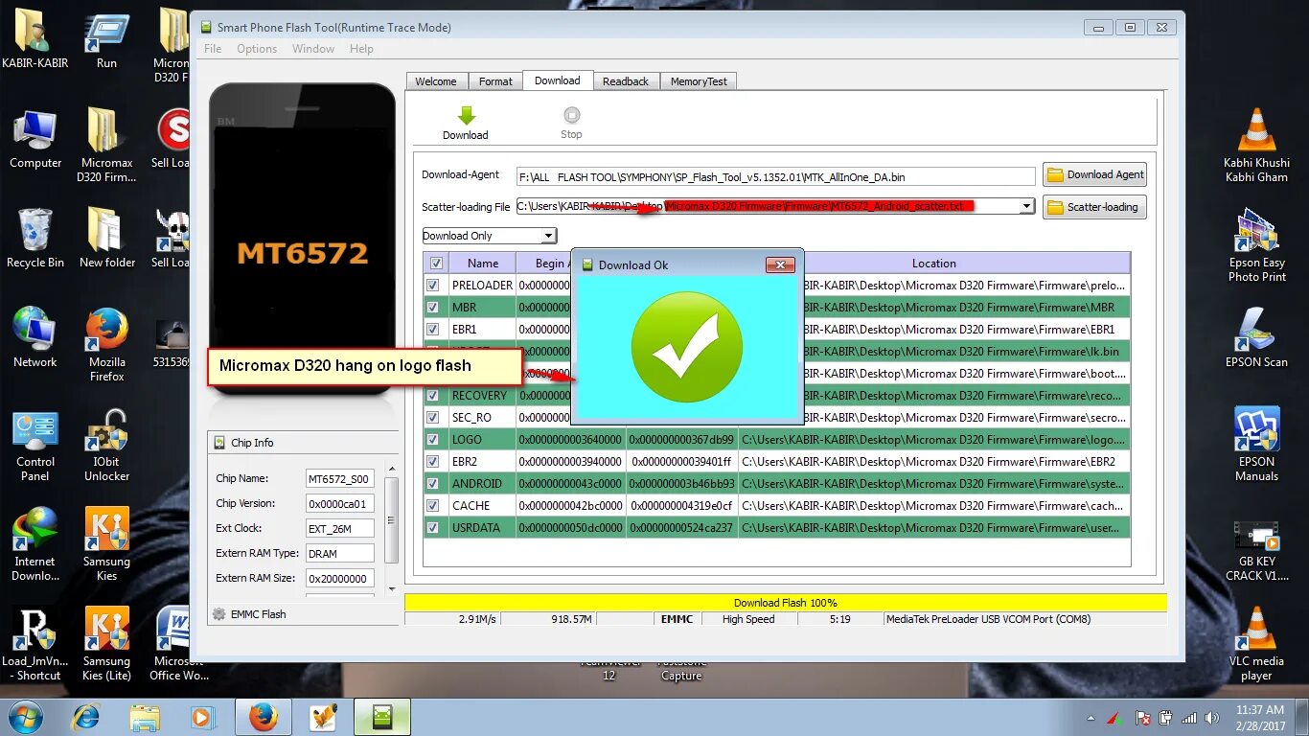Click the Location column header
1309x736 pixels.
[933, 263]
